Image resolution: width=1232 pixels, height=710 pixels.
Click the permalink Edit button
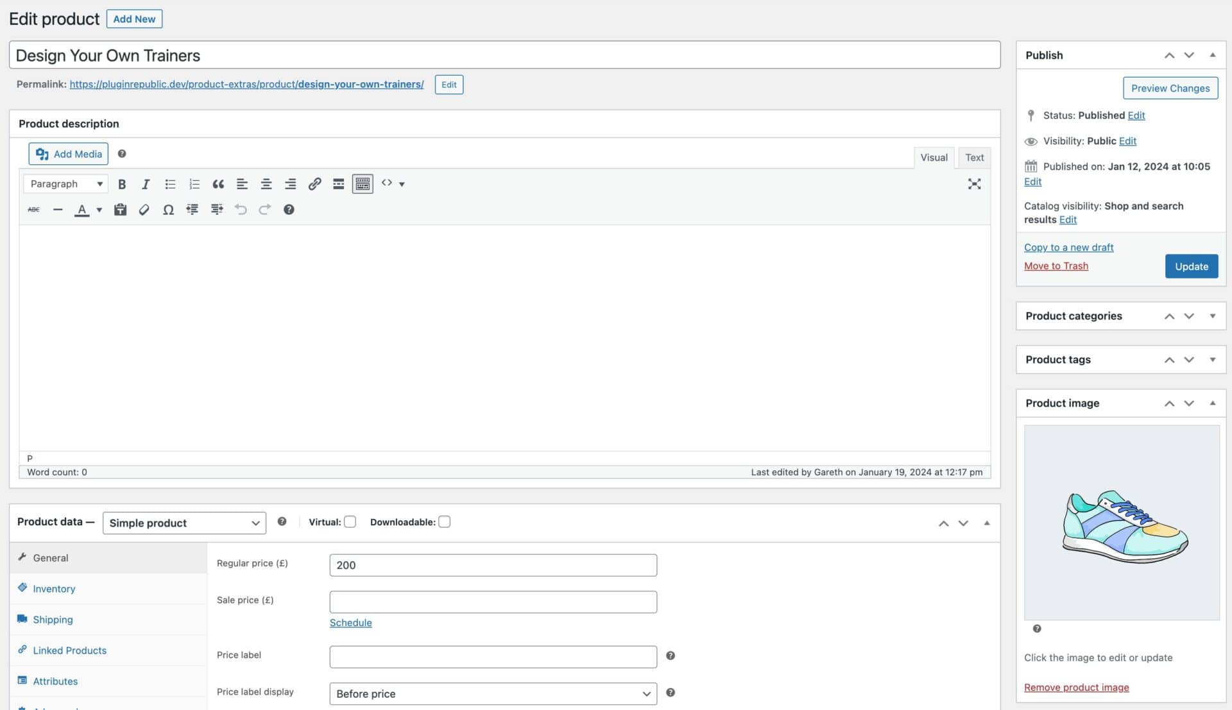(x=449, y=85)
